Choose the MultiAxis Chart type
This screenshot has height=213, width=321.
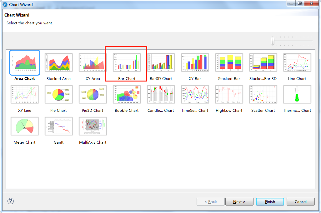[x=93, y=126]
